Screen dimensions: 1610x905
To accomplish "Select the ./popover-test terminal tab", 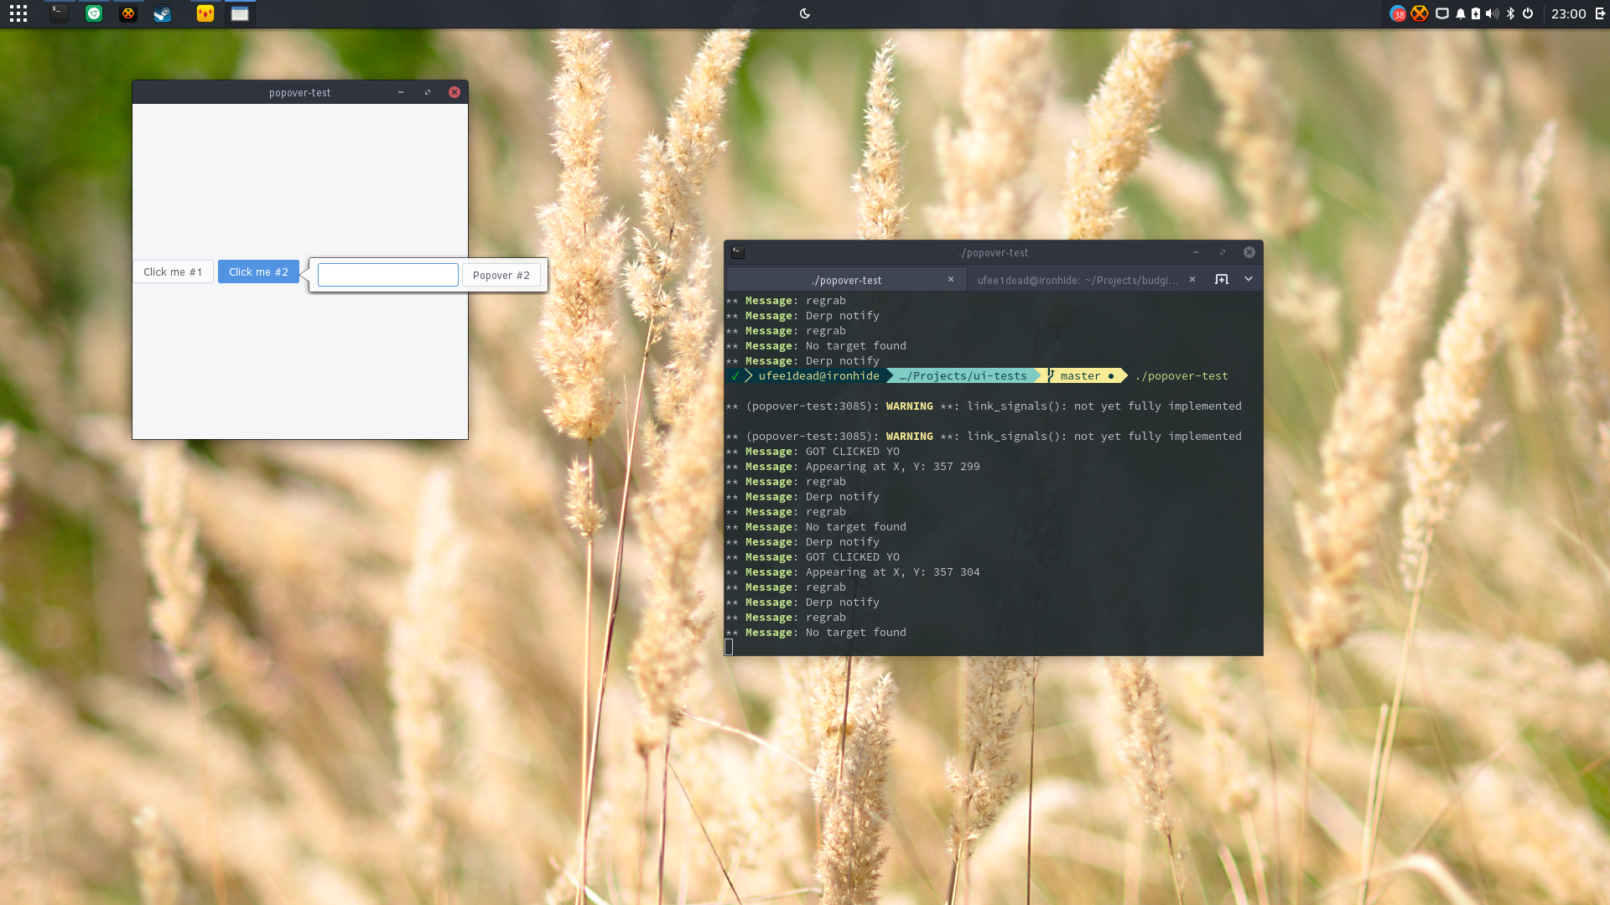I will pyautogui.click(x=847, y=280).
